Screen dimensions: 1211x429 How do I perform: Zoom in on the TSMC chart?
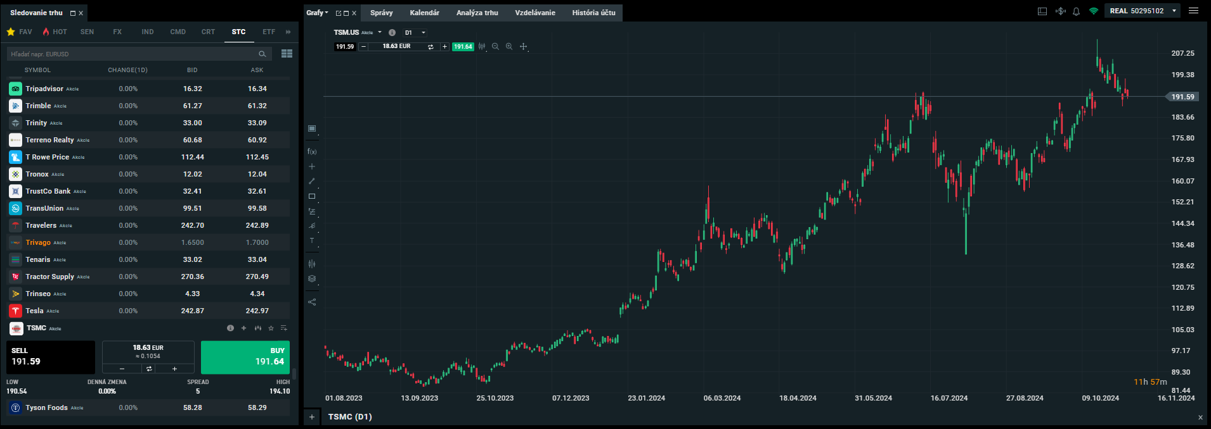509,47
